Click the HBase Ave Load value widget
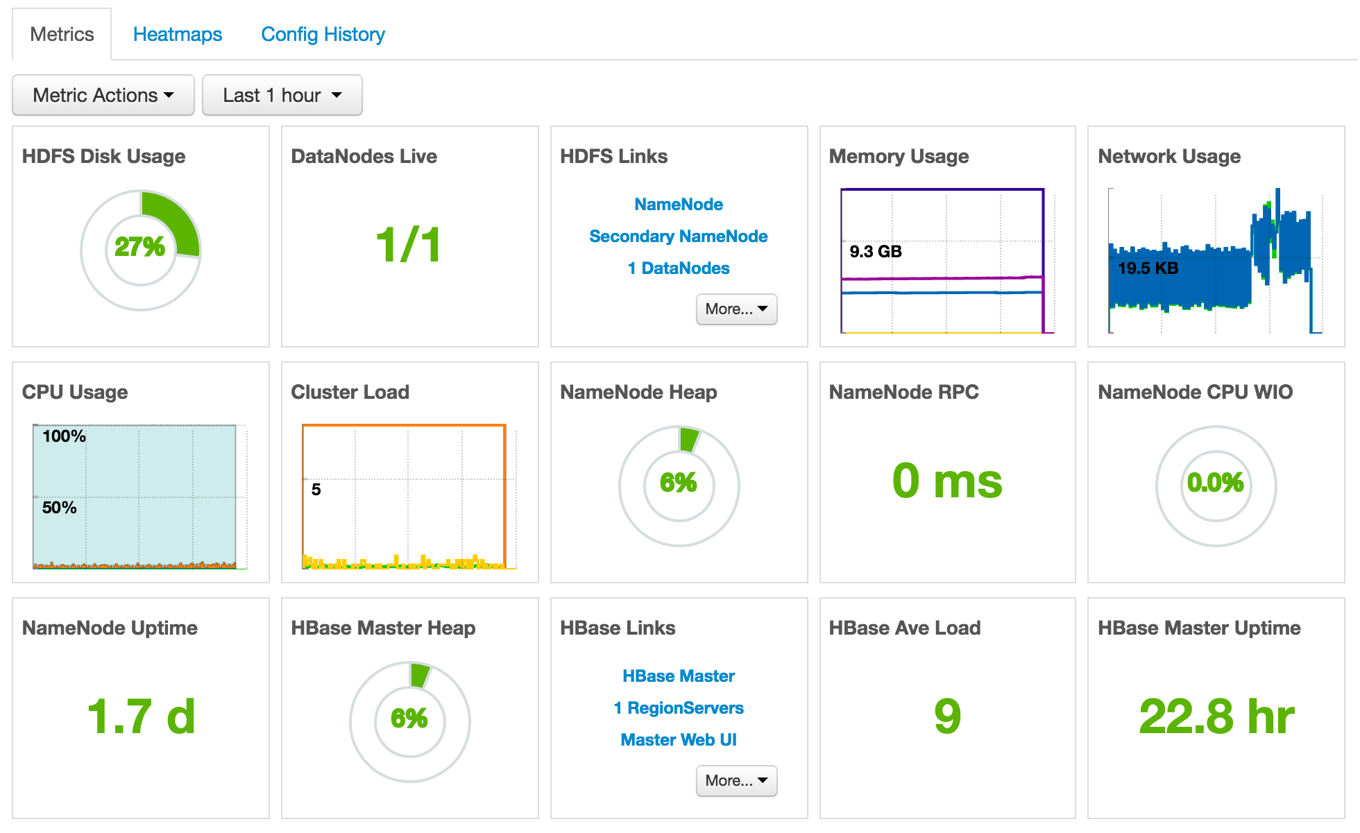The height and width of the screenshot is (833, 1360). (947, 716)
